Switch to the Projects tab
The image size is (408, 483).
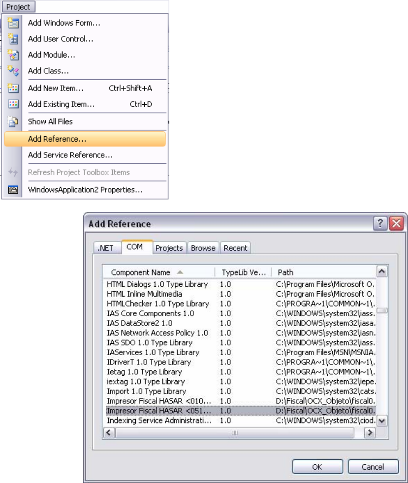click(x=169, y=248)
